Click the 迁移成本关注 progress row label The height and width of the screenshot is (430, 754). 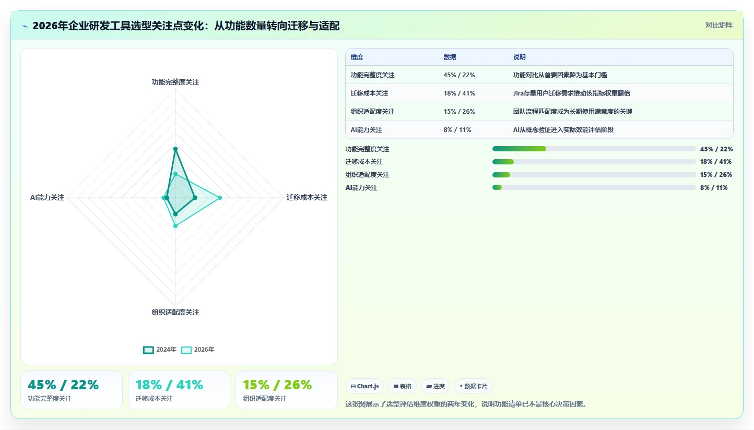(364, 162)
